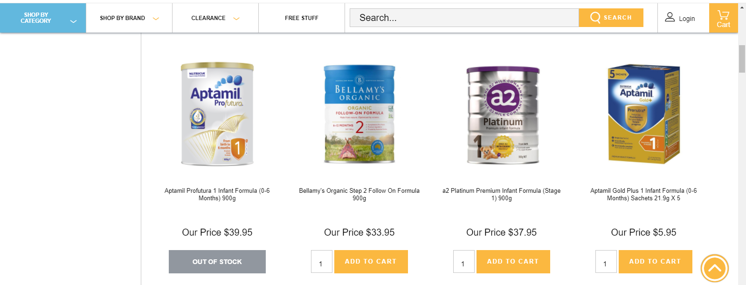The width and height of the screenshot is (746, 285).
Task: Open Aptamil Profutura 1 product image
Action: click(x=217, y=114)
